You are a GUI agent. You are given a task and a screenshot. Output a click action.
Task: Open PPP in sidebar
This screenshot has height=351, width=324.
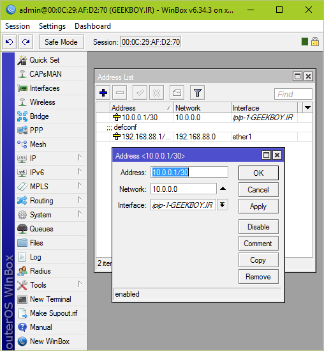pyautogui.click(x=51, y=130)
